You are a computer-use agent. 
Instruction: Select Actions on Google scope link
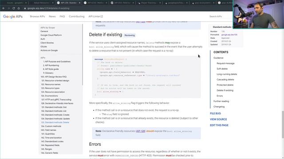coord(49,50)
